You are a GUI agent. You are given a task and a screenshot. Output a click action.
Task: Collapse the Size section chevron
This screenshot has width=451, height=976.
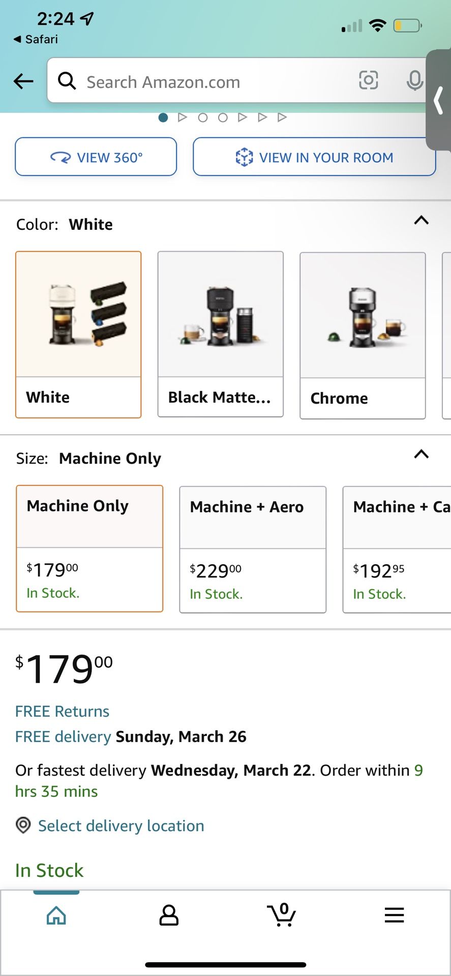tap(421, 454)
